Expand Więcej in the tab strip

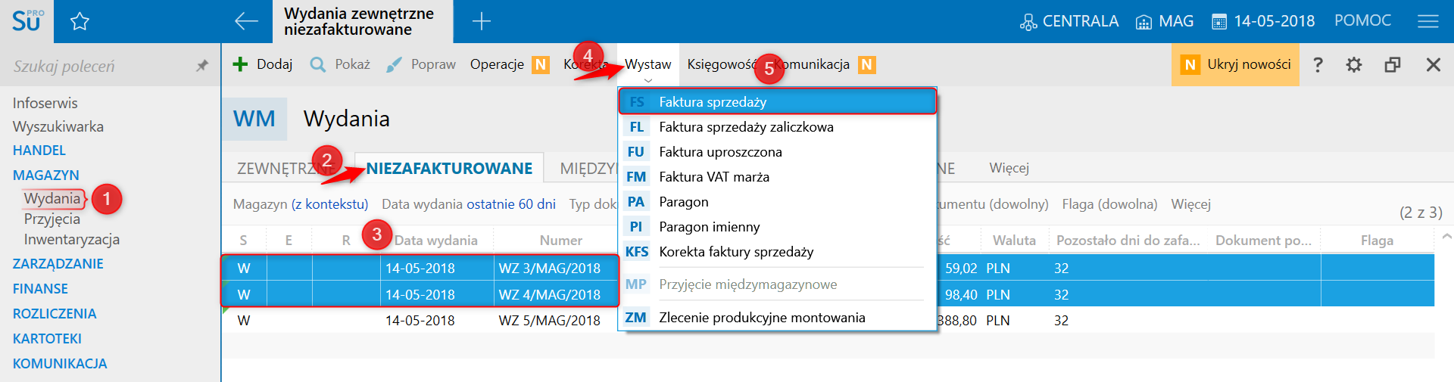[x=1009, y=168]
